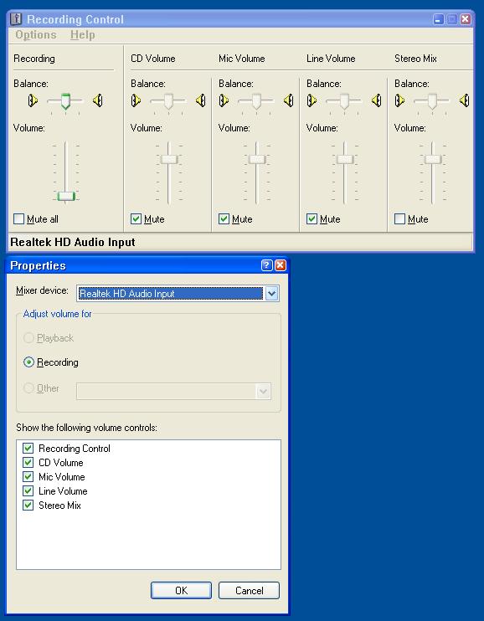Click the left speaker icon in CD Volume

(x=136, y=100)
